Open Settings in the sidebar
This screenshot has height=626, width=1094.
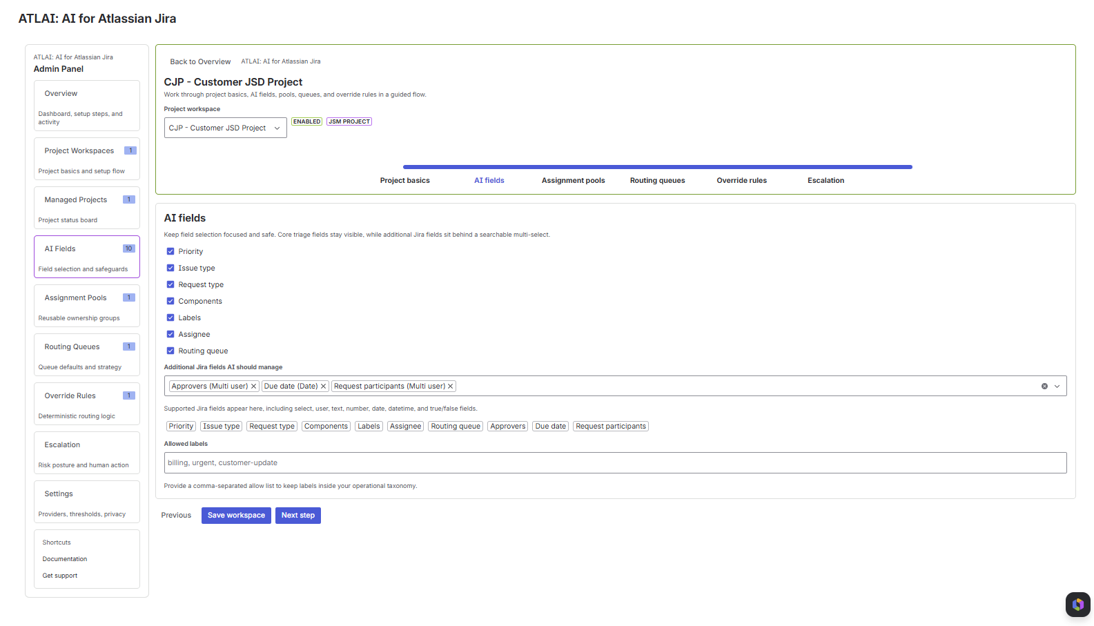(x=87, y=502)
